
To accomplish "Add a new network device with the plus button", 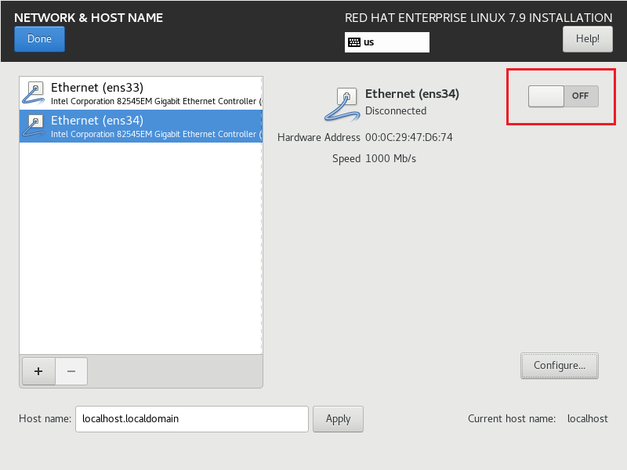I will point(38,371).
